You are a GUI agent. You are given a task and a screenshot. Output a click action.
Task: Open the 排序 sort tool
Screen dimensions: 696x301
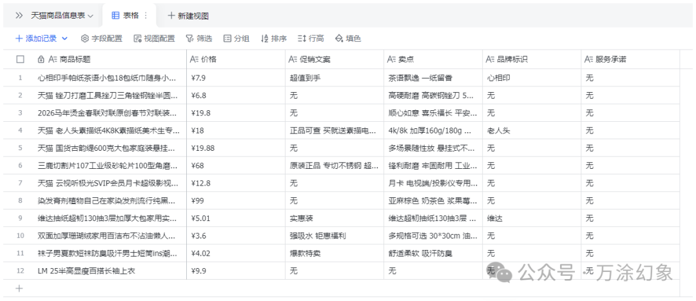(273, 39)
